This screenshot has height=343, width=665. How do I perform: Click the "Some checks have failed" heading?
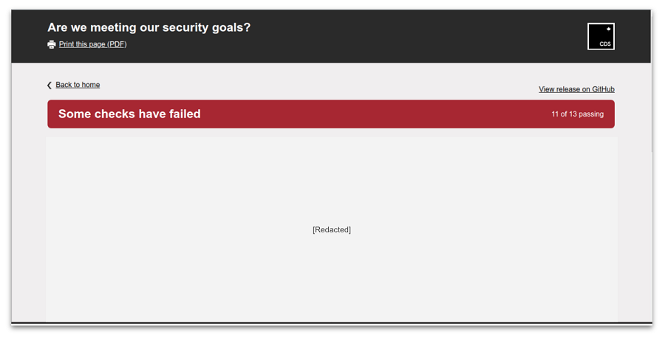(129, 114)
